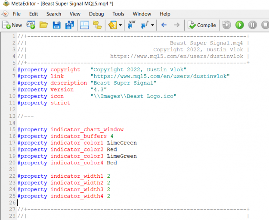Open the File menu
The image size is (269, 220).
click(17, 14)
